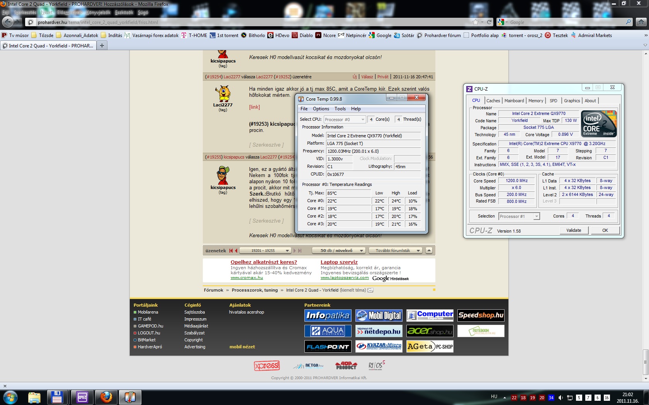The image size is (649, 405).
Task: Switch to the About tab in CPU-Z
Action: coord(590,101)
